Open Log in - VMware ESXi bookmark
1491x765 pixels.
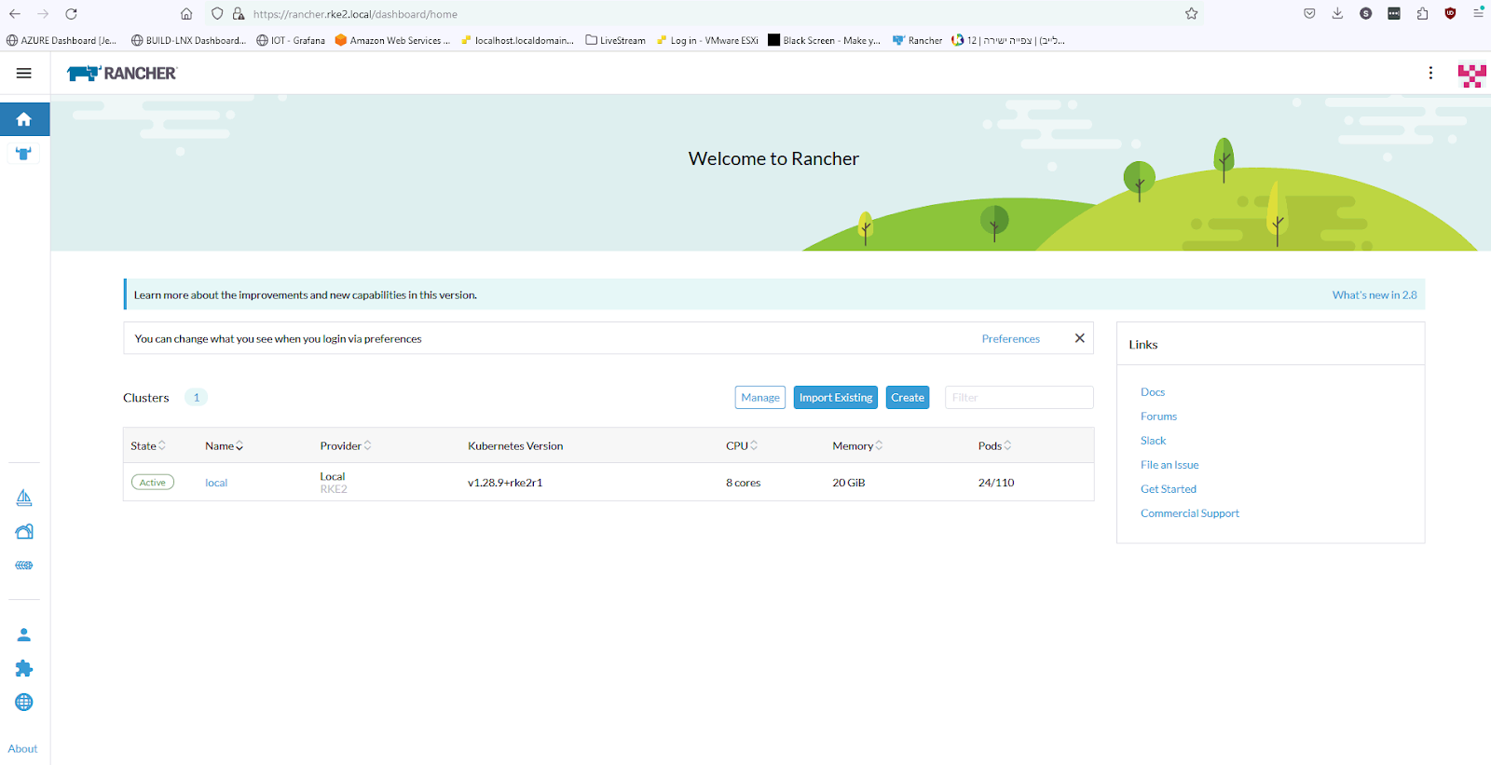click(707, 40)
